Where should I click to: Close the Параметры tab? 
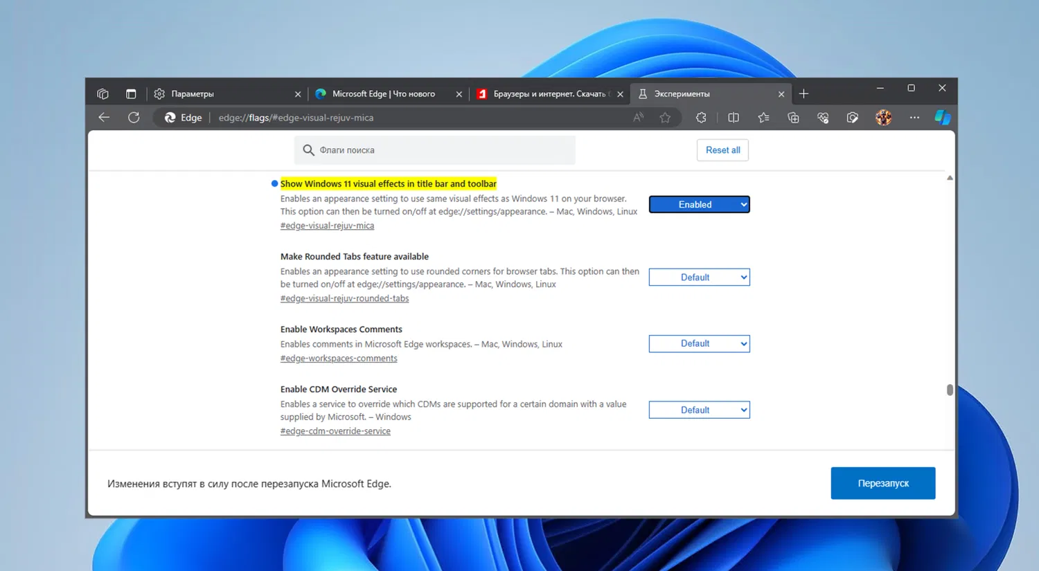298,94
